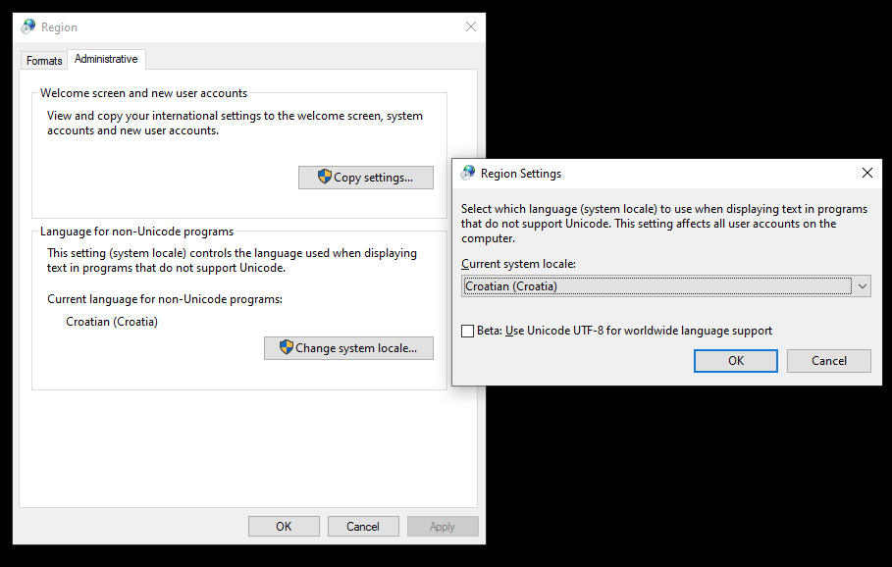Close the Region window
Screen dimensions: 892x567
pyautogui.click(x=471, y=26)
